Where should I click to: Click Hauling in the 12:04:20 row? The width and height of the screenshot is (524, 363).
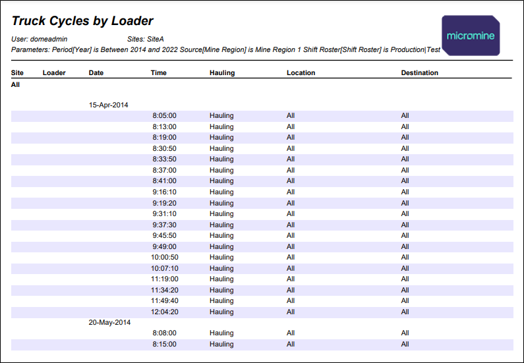[221, 312]
